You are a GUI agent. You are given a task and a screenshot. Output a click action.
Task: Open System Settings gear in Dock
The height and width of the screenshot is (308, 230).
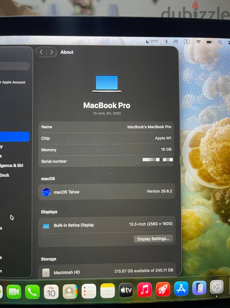216,287
